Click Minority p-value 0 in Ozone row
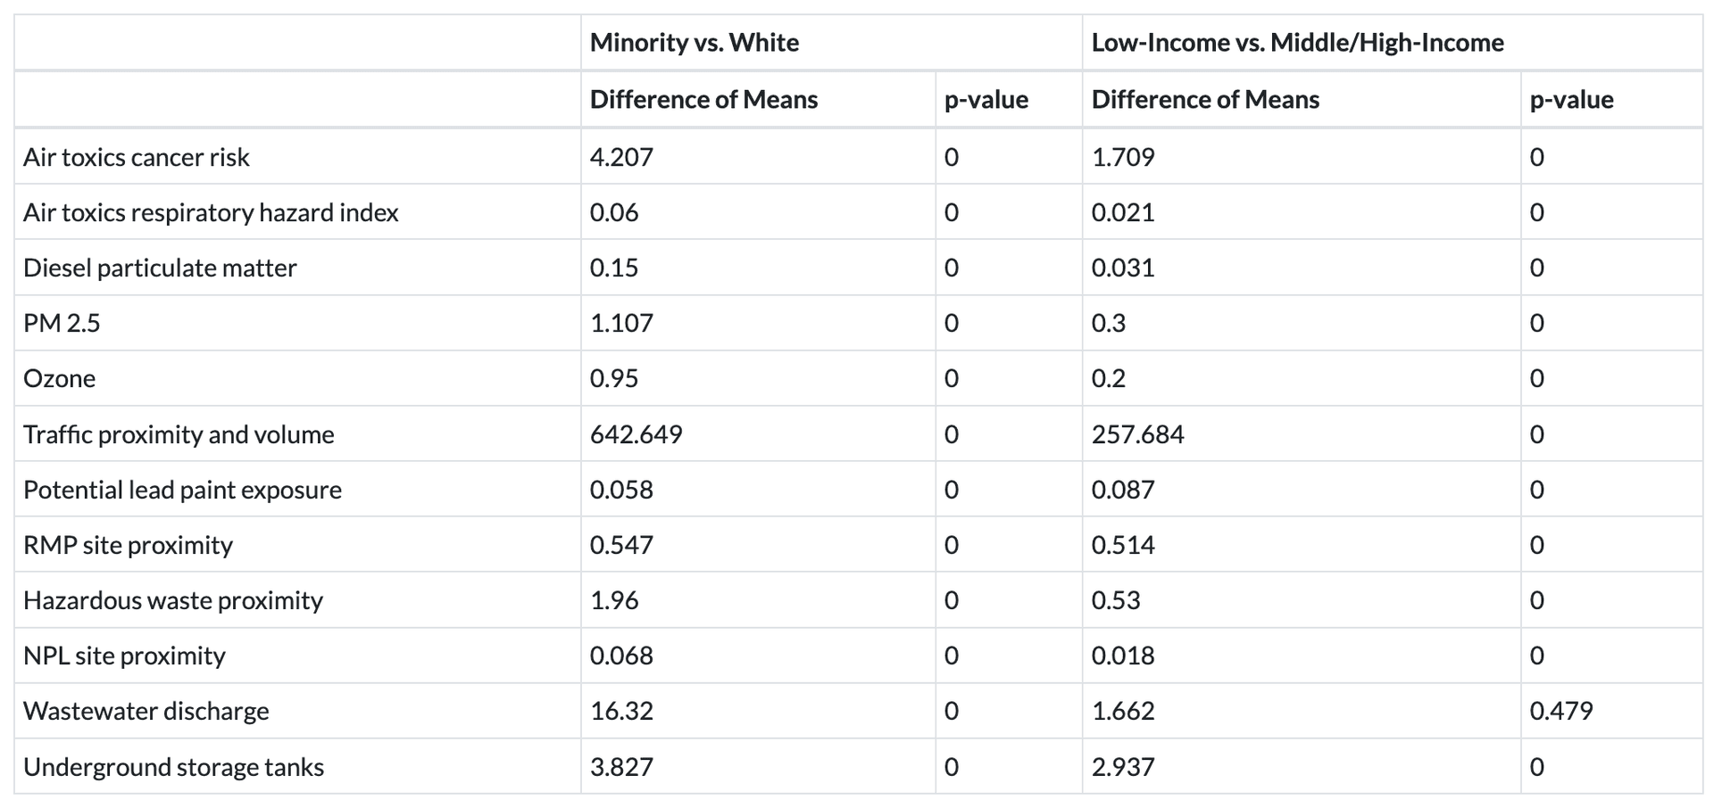Image resolution: width=1714 pixels, height=808 pixels. 952,378
